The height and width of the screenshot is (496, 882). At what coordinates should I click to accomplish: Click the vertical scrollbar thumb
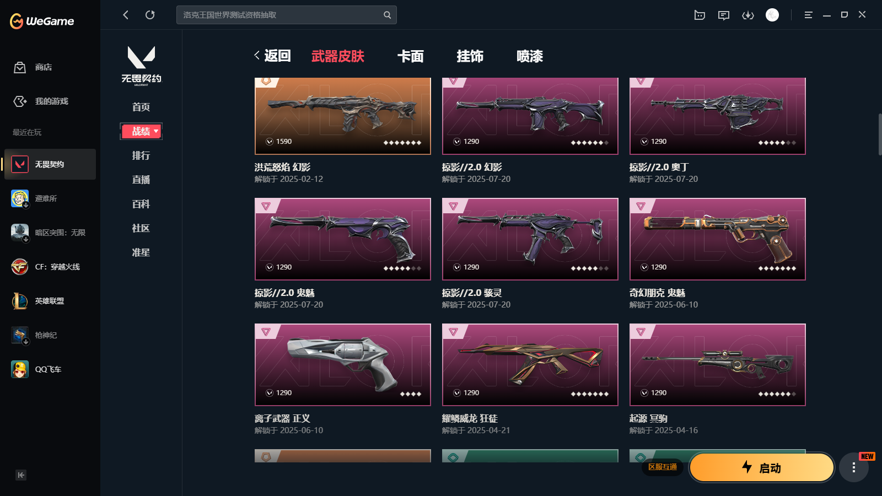point(880,134)
